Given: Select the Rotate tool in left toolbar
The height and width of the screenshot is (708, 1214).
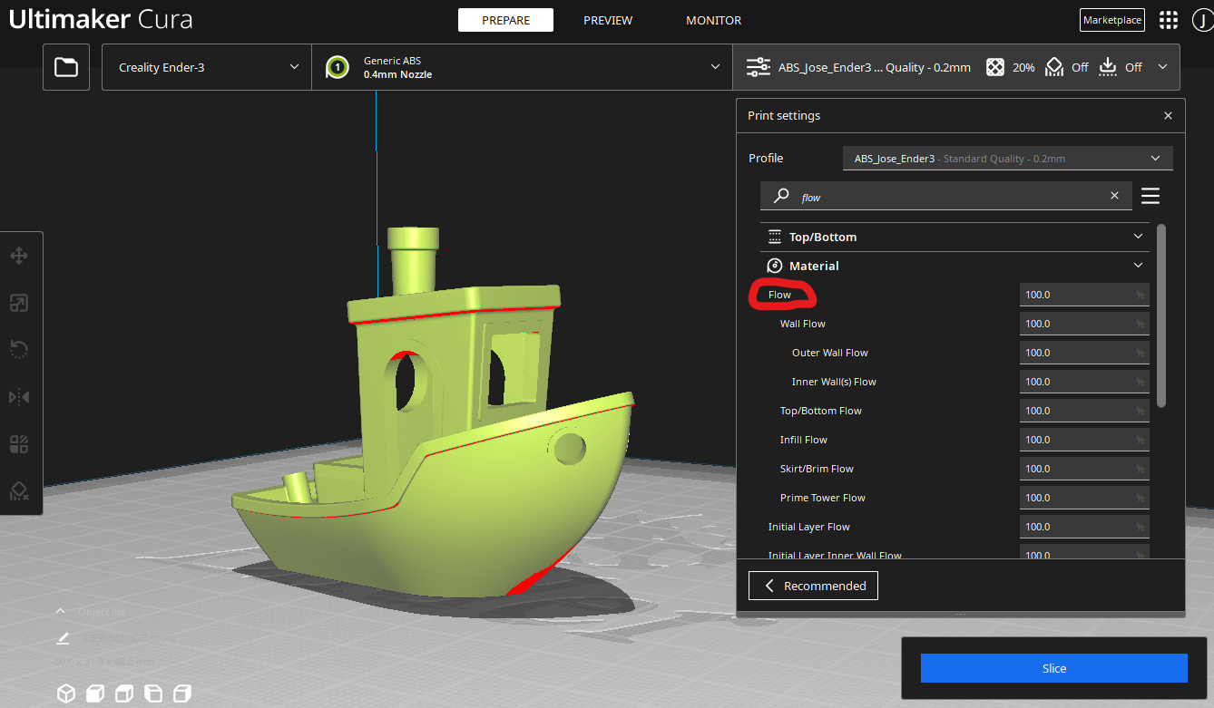Looking at the screenshot, I should (x=19, y=350).
